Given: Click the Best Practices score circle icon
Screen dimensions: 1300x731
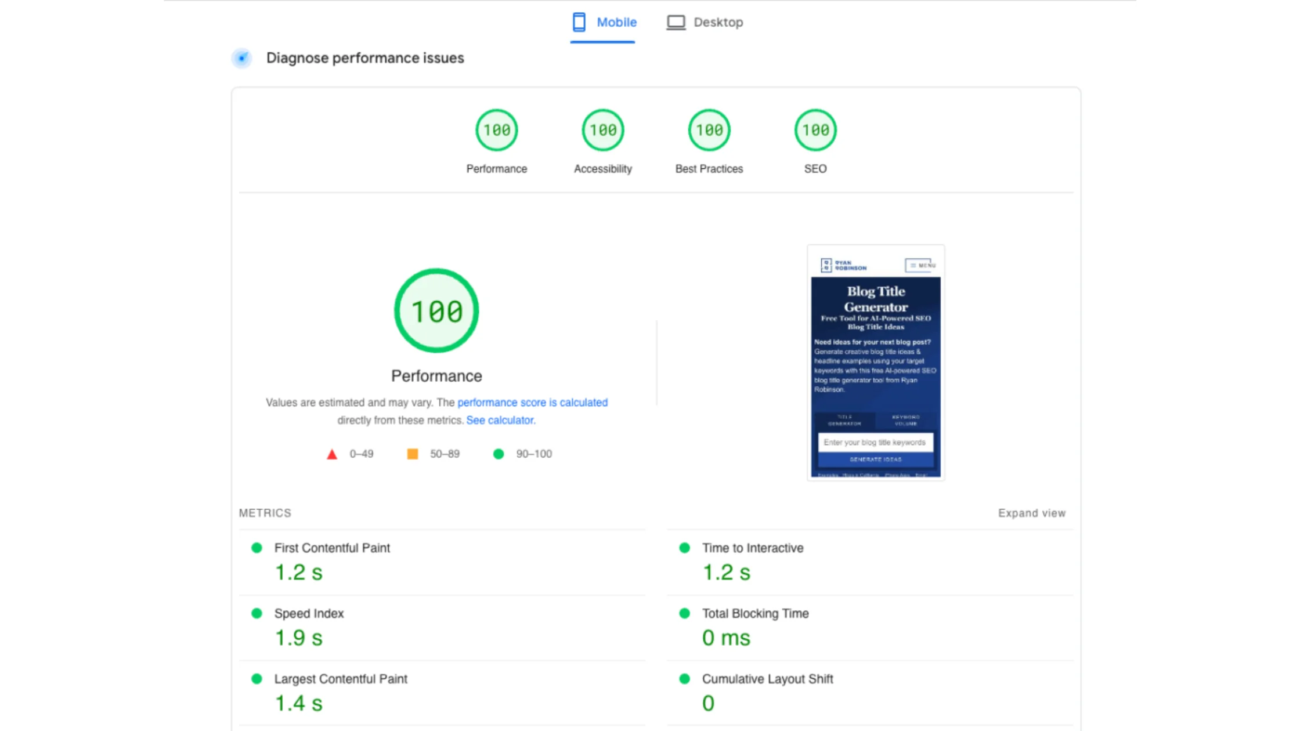Looking at the screenshot, I should [x=709, y=129].
